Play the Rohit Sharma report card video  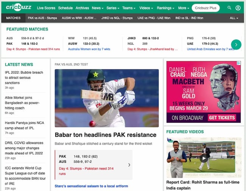click(x=204, y=158)
